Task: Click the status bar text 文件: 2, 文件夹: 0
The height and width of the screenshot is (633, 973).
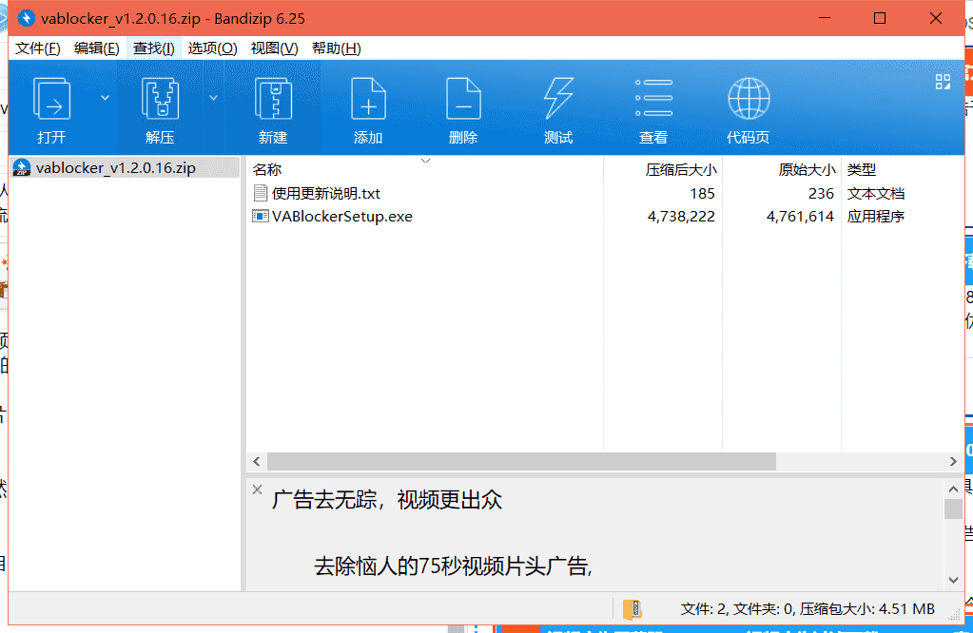Action: (736, 609)
